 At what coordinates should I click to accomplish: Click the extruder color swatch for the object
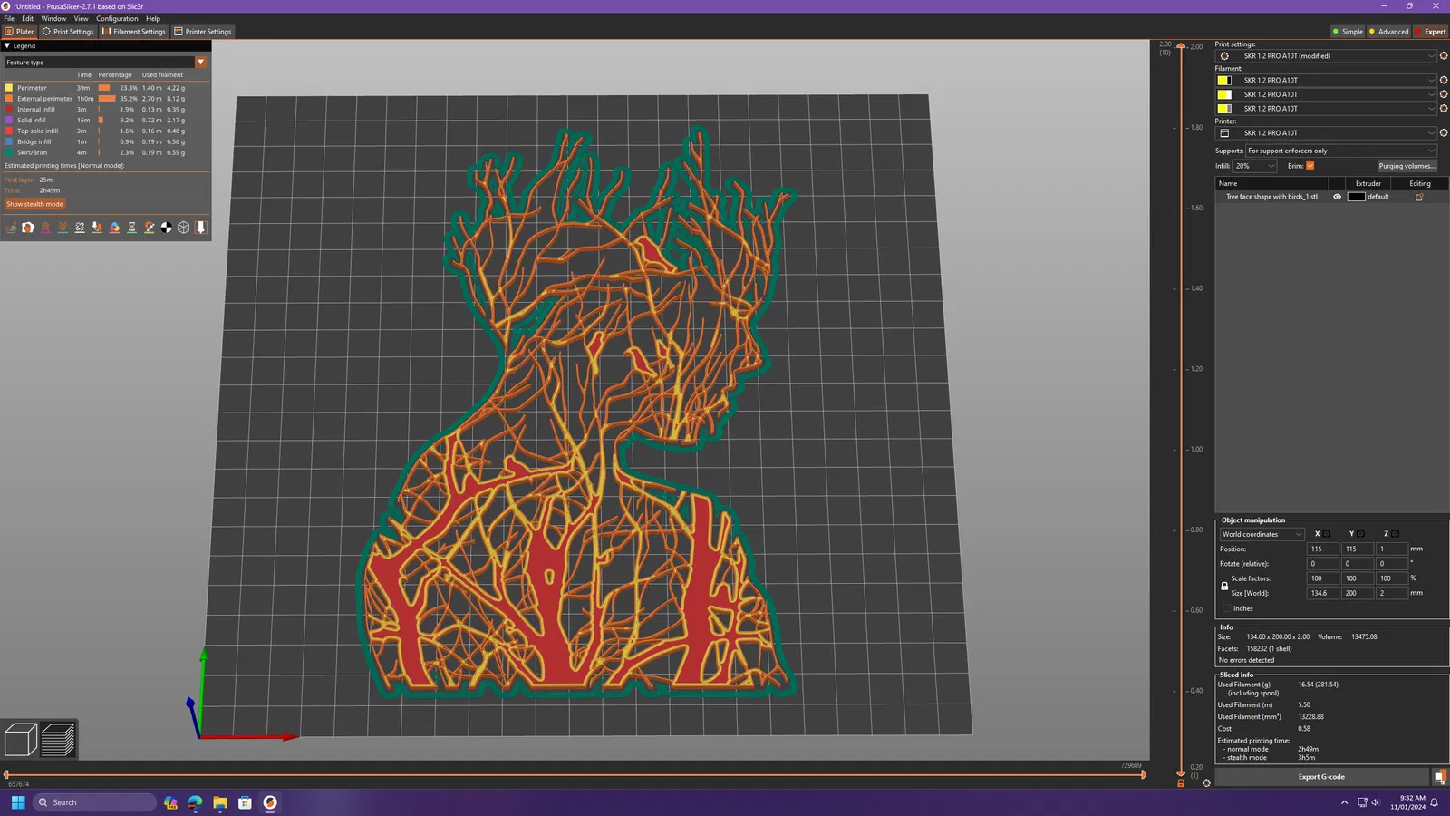pos(1356,197)
